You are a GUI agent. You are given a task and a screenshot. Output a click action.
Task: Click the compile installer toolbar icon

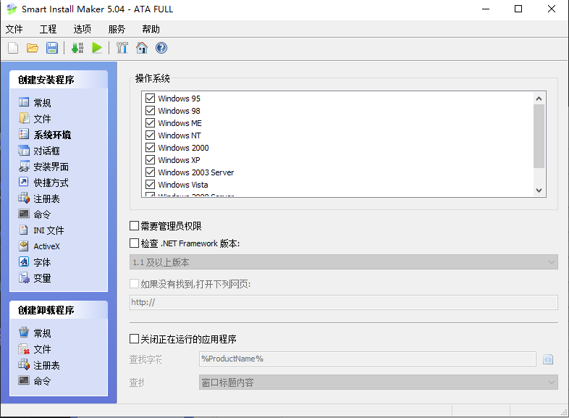[77, 48]
